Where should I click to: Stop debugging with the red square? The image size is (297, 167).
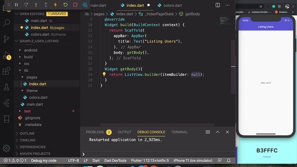tap(75, 5)
